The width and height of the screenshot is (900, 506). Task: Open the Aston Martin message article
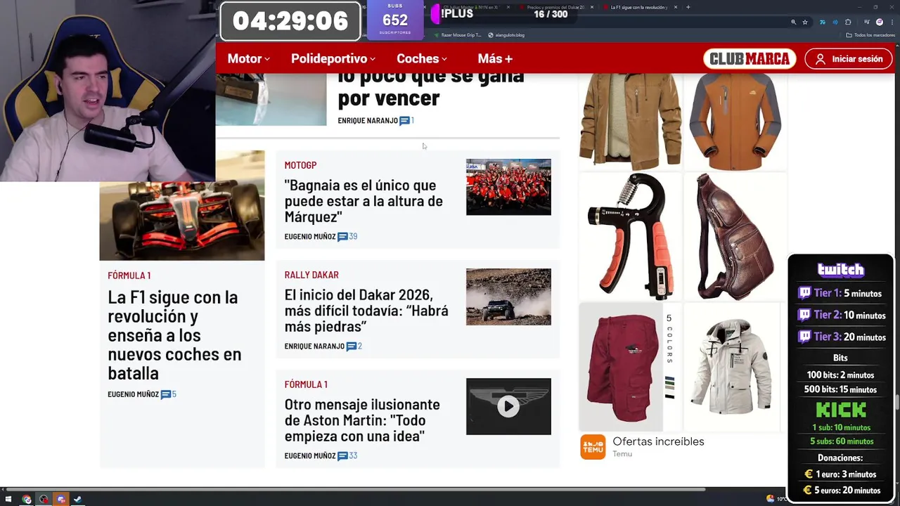click(x=362, y=420)
